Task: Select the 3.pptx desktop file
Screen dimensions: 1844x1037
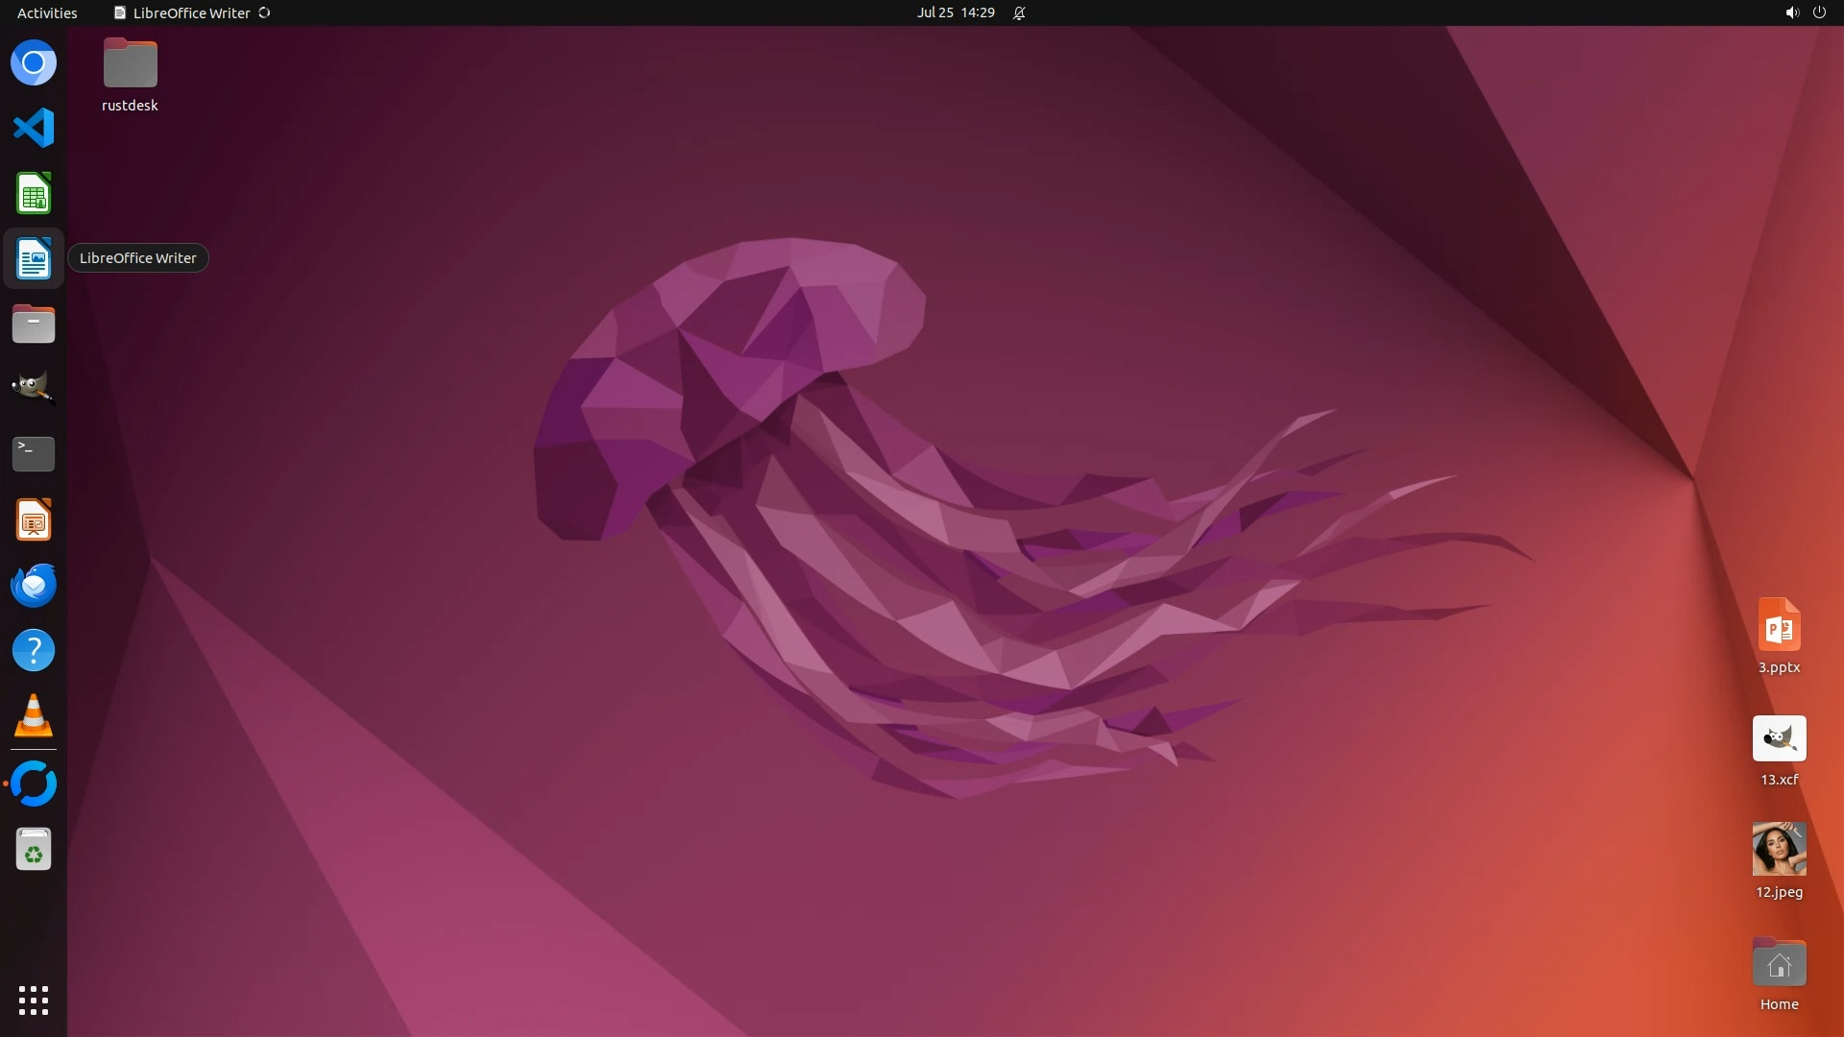Action: click(1779, 626)
